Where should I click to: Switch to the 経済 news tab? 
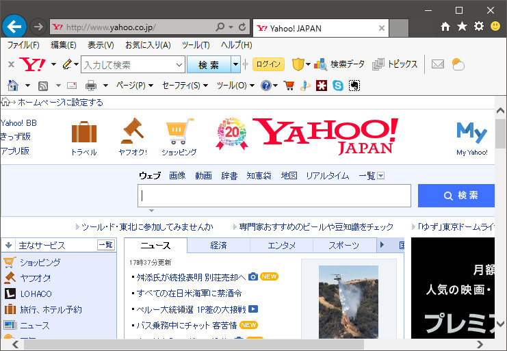pyautogui.click(x=218, y=246)
